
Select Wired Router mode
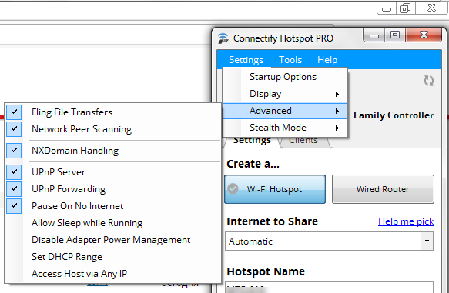[x=383, y=189]
